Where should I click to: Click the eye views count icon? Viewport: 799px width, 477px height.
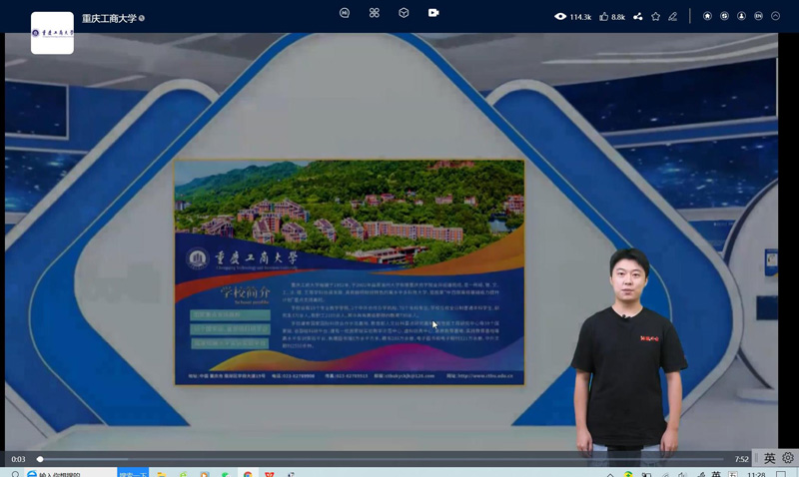pos(560,16)
